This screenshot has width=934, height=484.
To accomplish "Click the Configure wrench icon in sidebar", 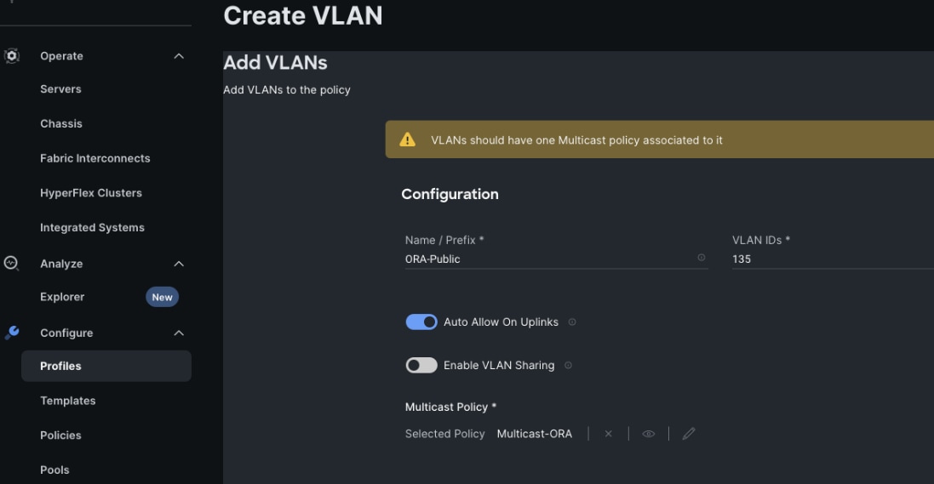I will point(12,333).
